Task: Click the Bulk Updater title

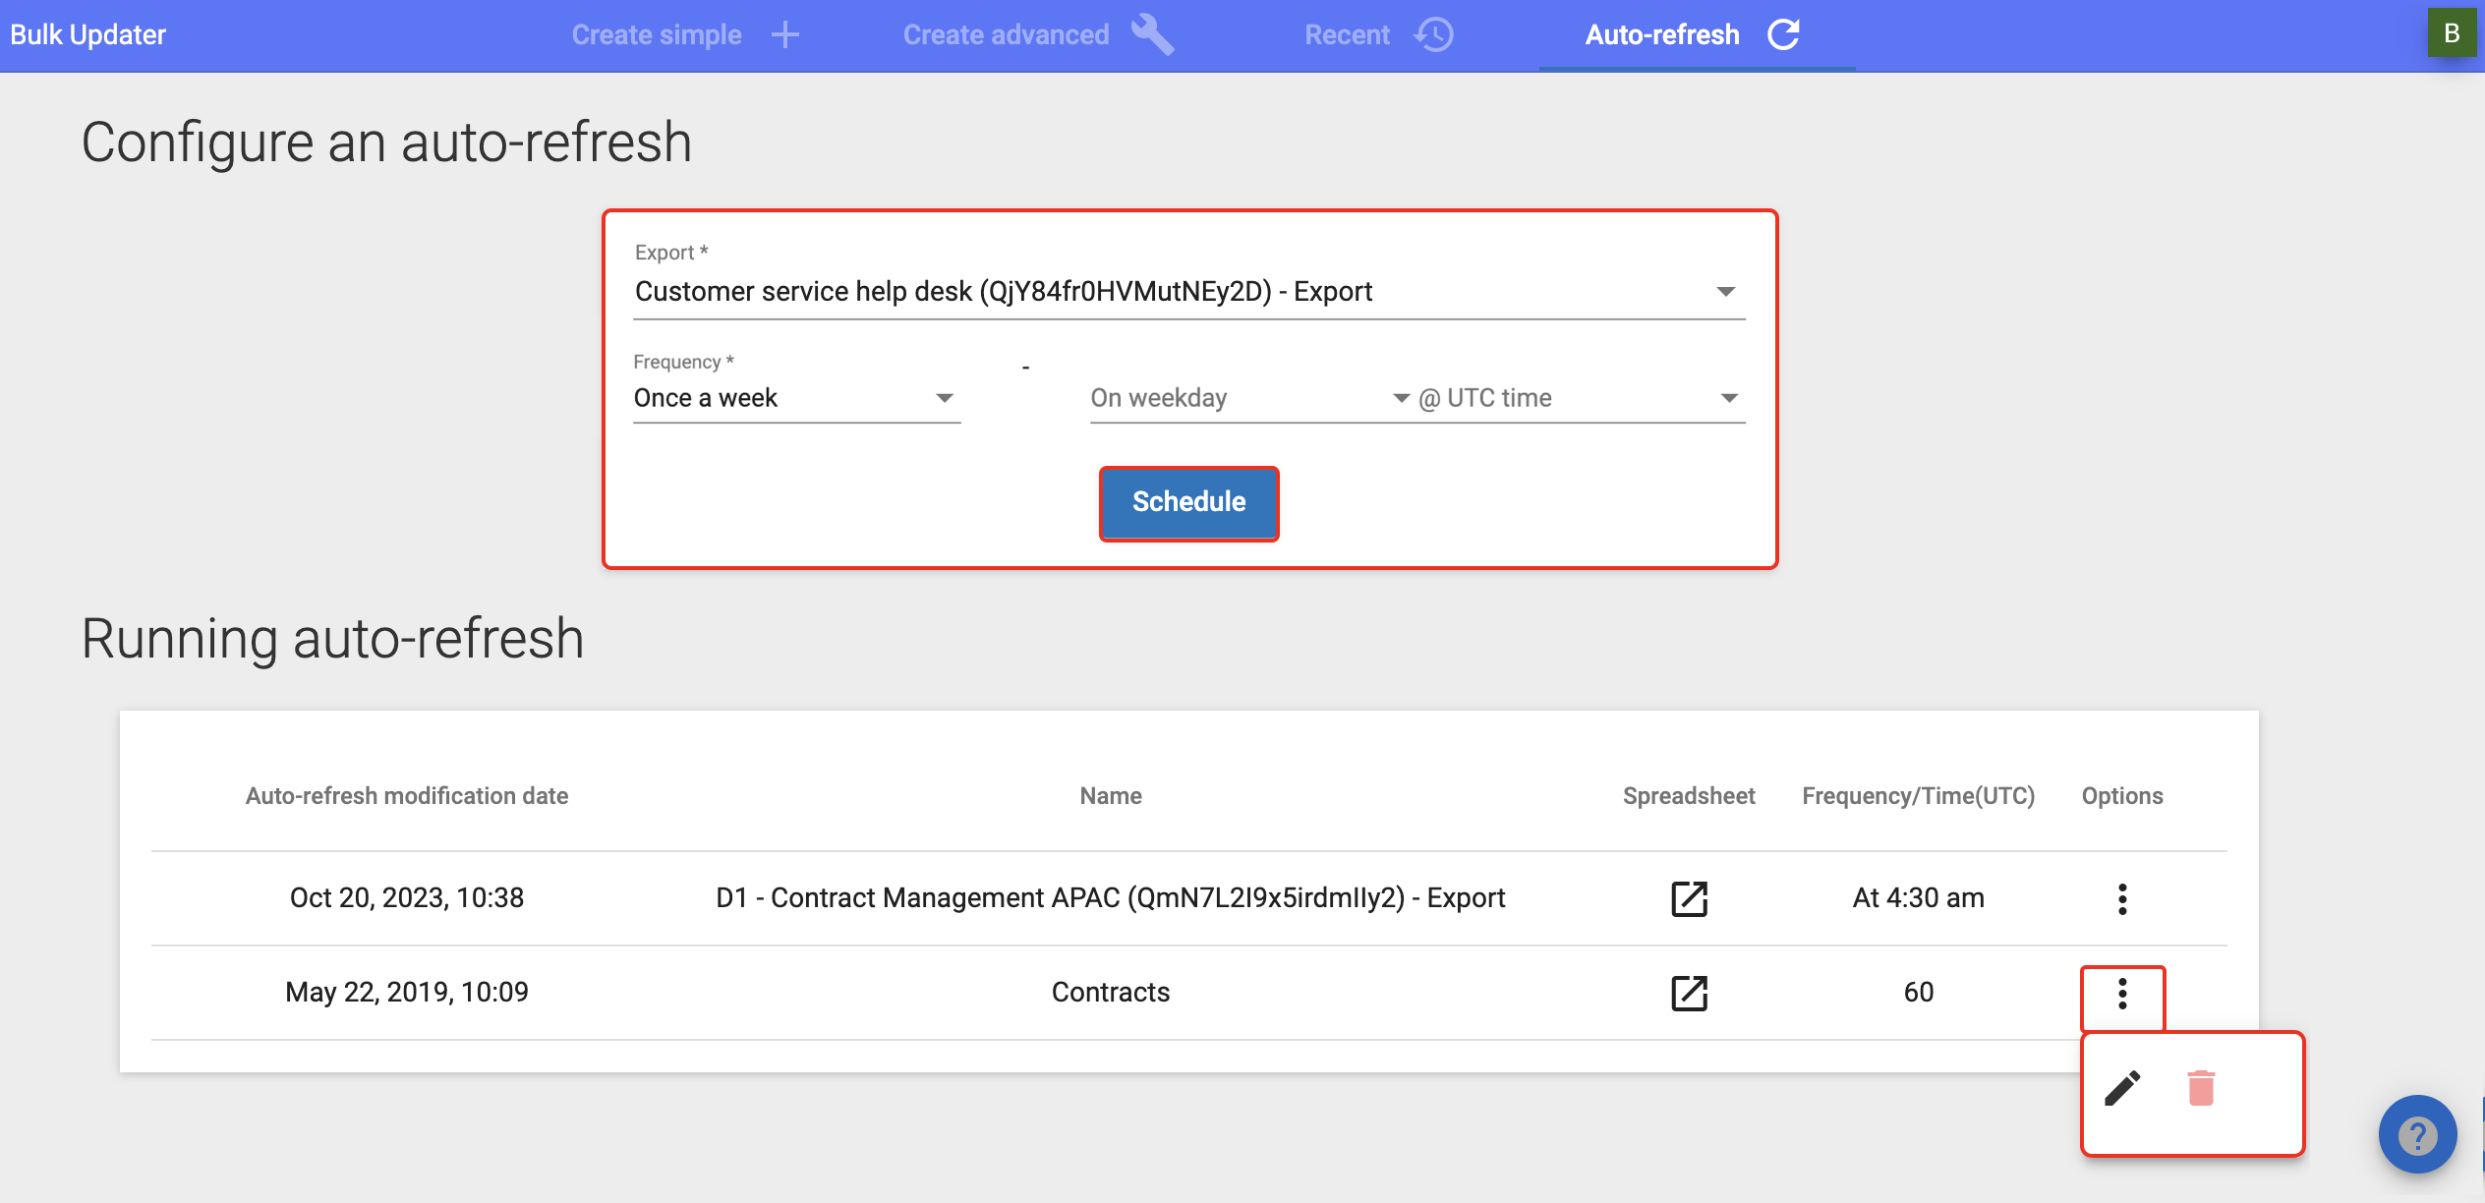Action: (x=87, y=35)
